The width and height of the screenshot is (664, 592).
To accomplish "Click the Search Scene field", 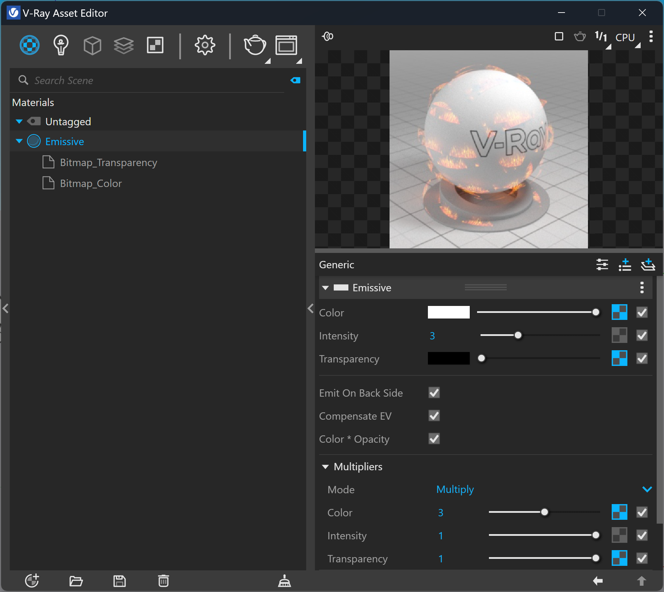I will (153, 81).
